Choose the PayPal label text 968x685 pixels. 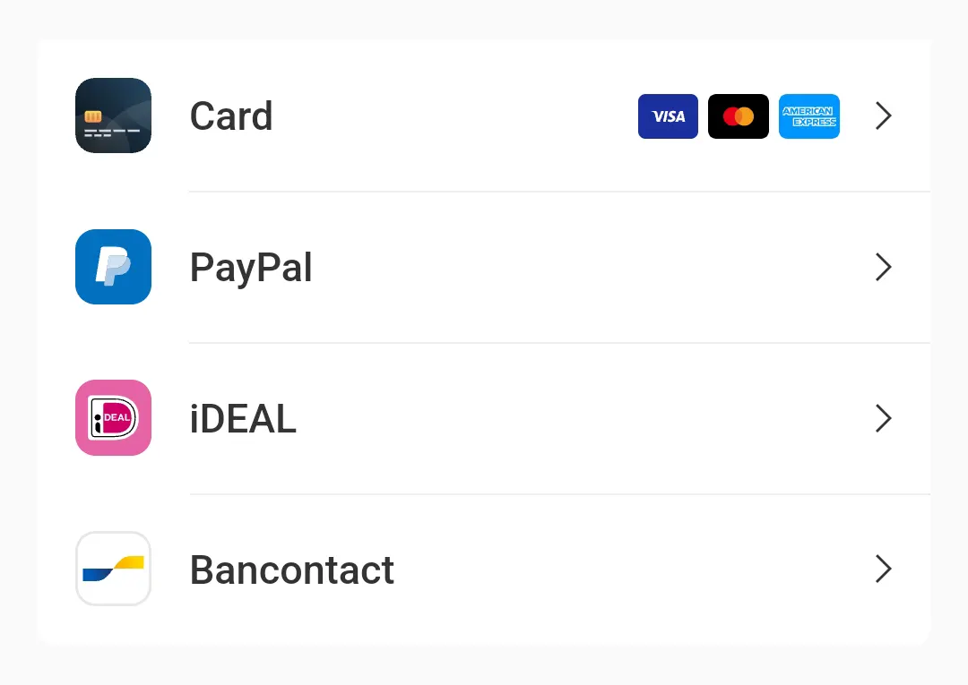[x=251, y=268]
